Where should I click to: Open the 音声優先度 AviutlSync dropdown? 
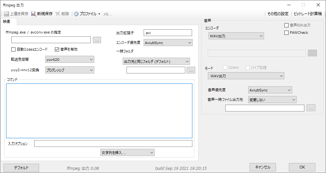(x=270, y=90)
